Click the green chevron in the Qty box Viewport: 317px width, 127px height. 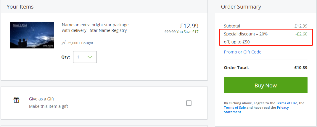click(x=90, y=57)
